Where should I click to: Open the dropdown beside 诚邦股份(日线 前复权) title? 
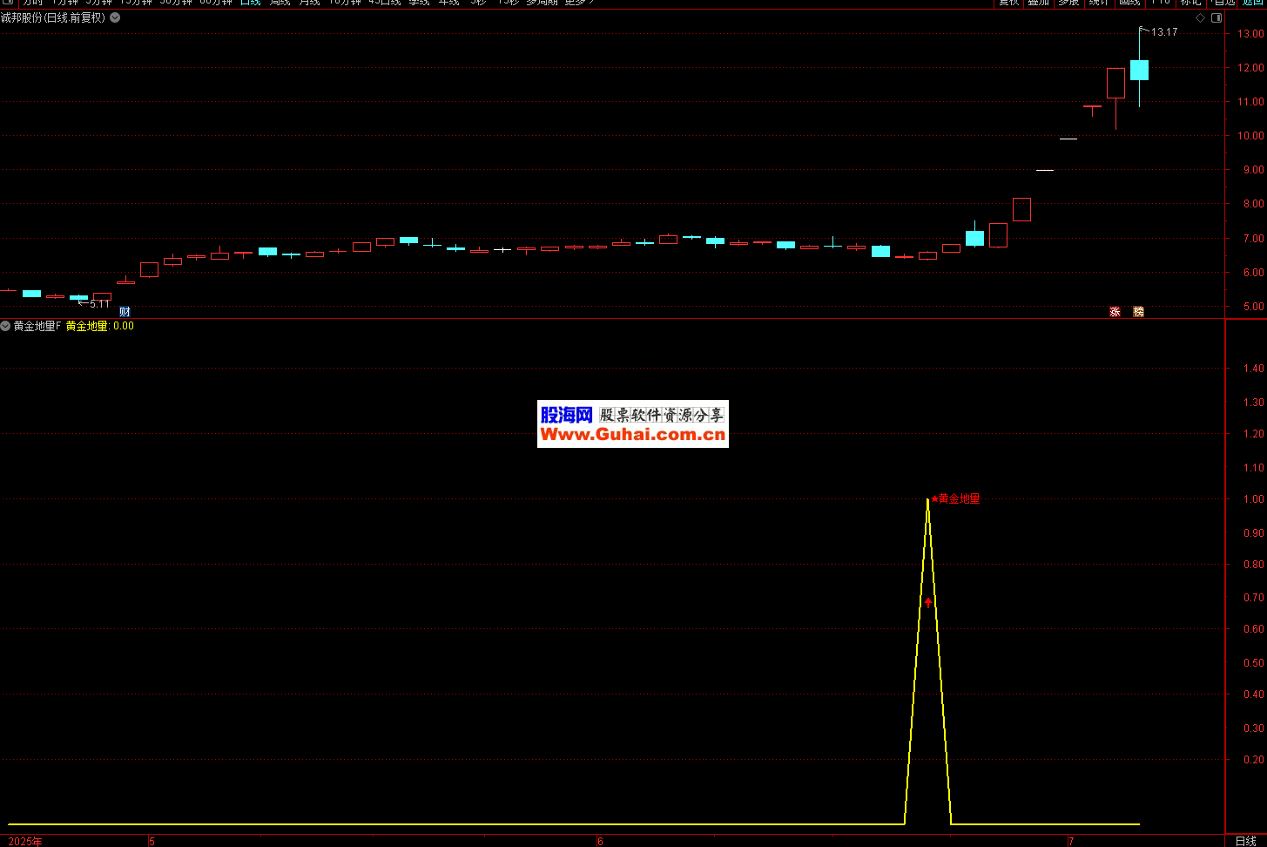click(x=115, y=17)
